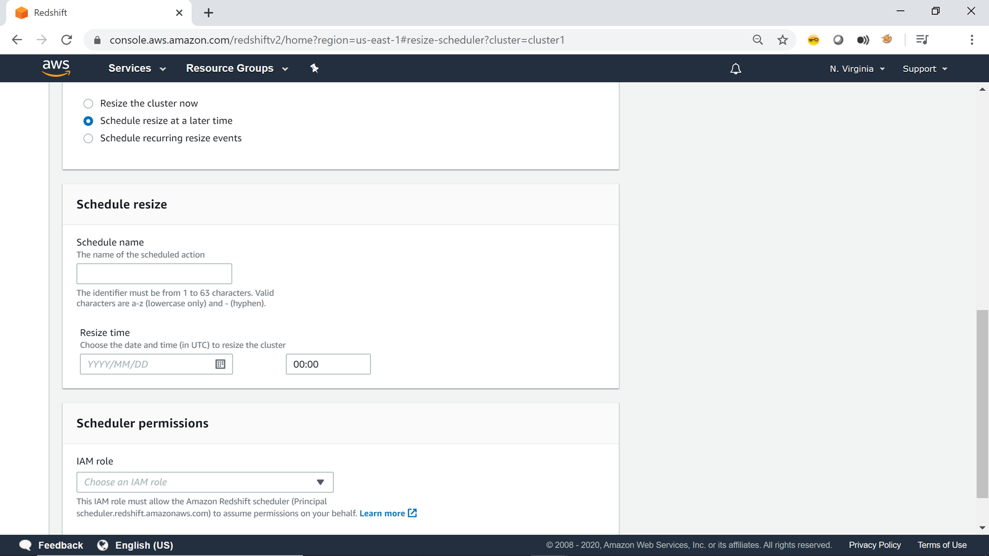Open the notifications bell icon
The image size is (989, 556).
(x=735, y=69)
